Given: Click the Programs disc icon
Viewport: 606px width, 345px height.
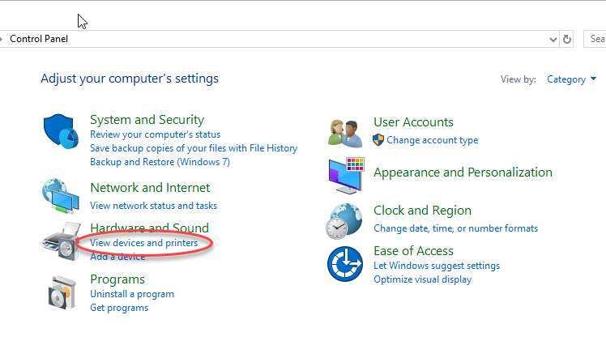Looking at the screenshot, I should pyautogui.click(x=62, y=293).
